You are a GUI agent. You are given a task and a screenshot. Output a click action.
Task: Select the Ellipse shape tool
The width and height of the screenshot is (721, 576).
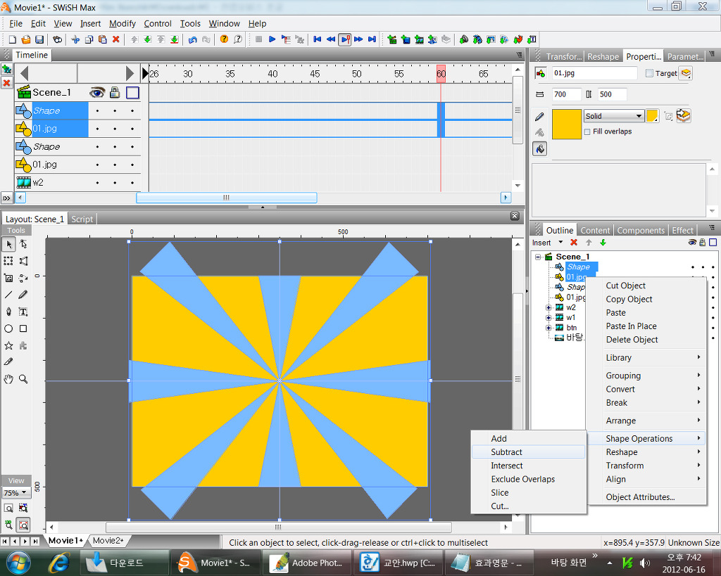pyautogui.click(x=8, y=329)
